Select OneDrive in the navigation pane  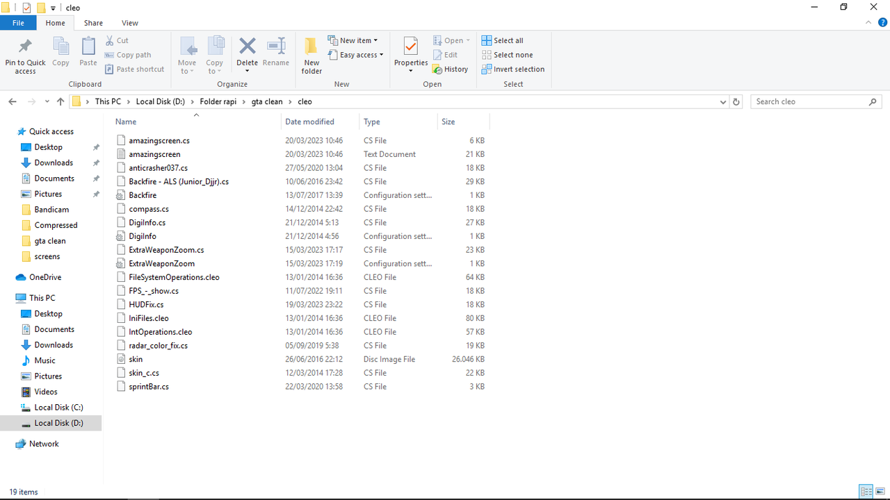click(x=44, y=277)
